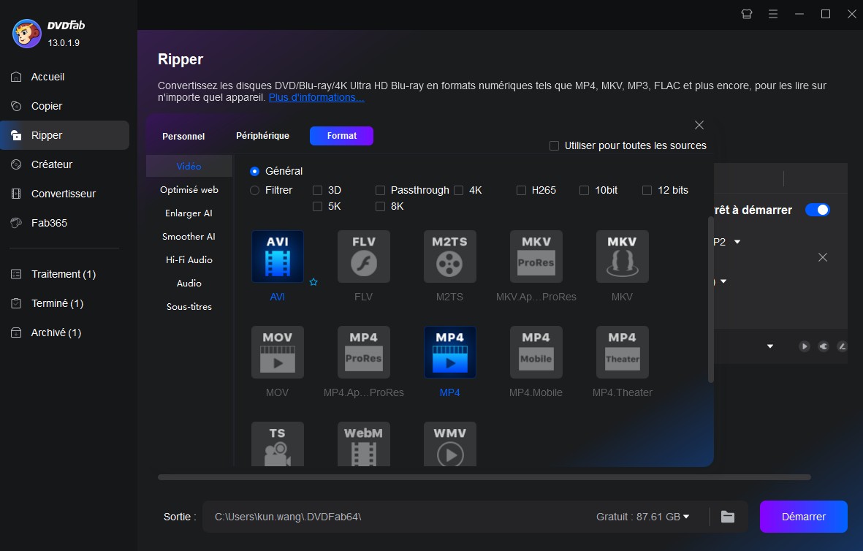Open the skin/theme icon in title bar

click(x=746, y=15)
